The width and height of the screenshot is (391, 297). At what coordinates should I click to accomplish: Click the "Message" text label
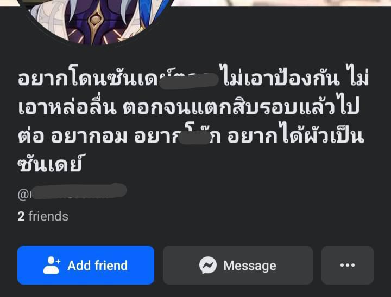pos(250,266)
